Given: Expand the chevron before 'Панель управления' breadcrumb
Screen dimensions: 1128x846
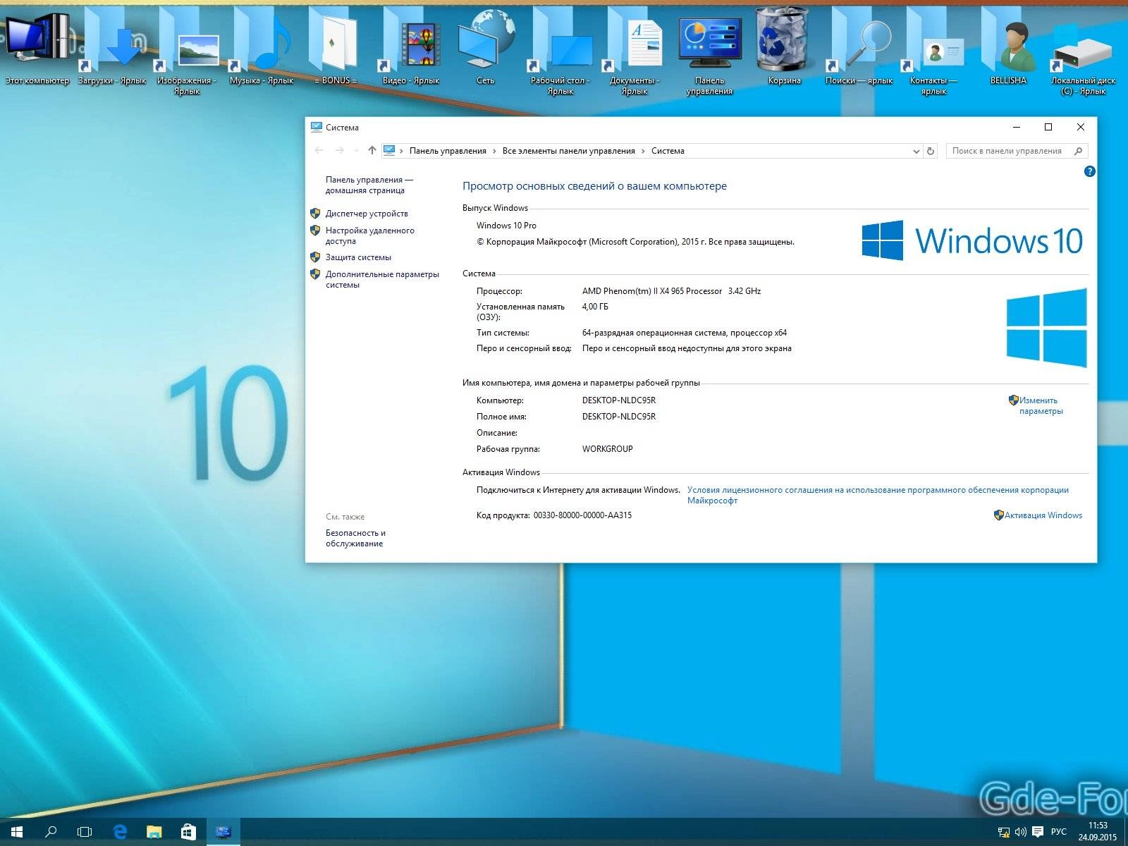Looking at the screenshot, I should click(401, 151).
